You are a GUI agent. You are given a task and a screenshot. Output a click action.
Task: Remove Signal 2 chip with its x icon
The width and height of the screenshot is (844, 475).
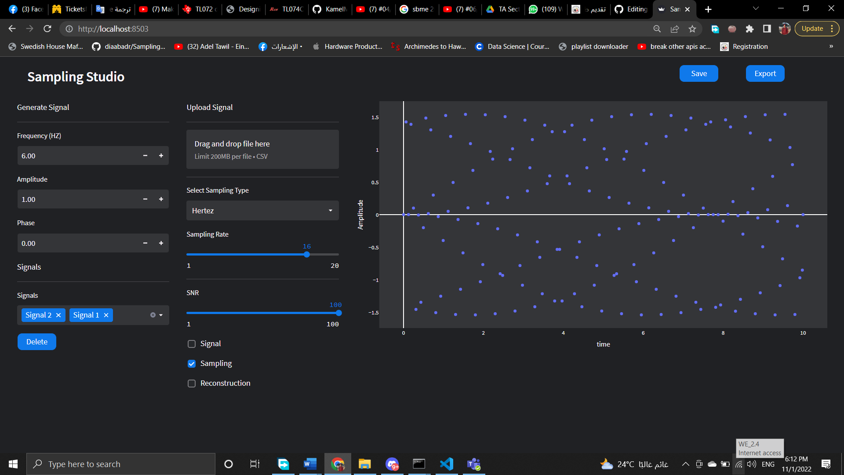click(58, 315)
